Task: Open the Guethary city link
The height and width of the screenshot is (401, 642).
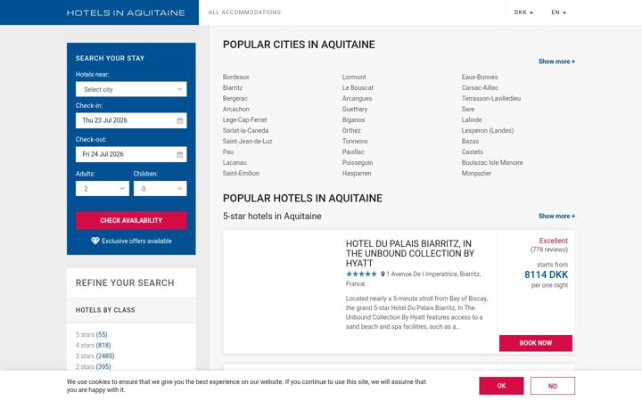Action: point(355,109)
